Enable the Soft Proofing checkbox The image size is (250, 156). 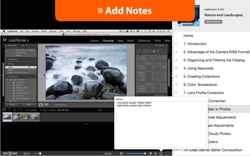point(53,105)
